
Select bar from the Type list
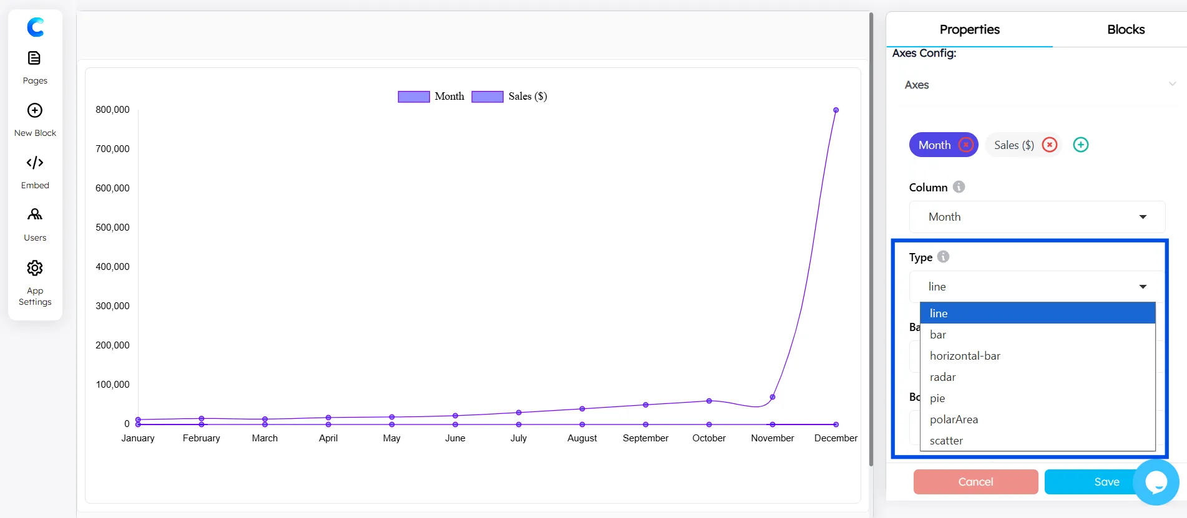pyautogui.click(x=938, y=335)
